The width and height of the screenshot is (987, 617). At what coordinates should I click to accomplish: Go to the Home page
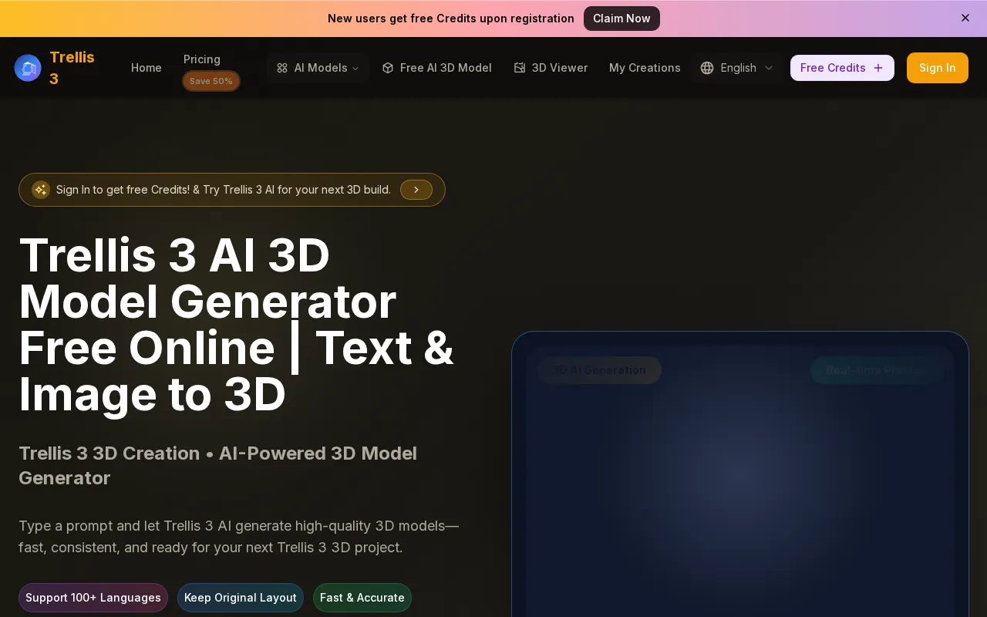(x=147, y=68)
